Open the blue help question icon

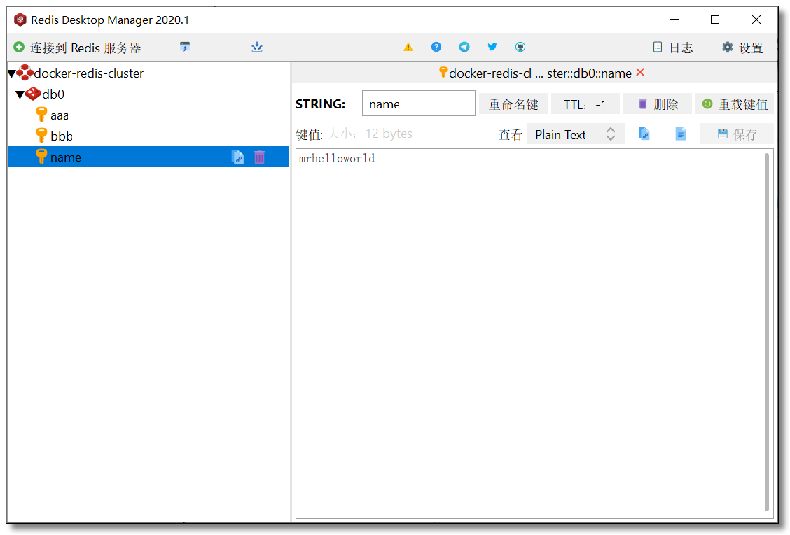tap(436, 48)
